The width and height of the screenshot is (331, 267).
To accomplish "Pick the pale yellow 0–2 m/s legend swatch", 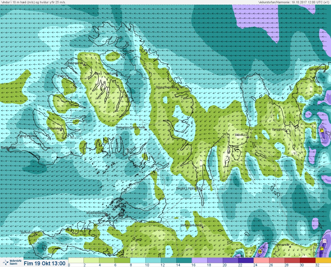I will tap(76, 260).
